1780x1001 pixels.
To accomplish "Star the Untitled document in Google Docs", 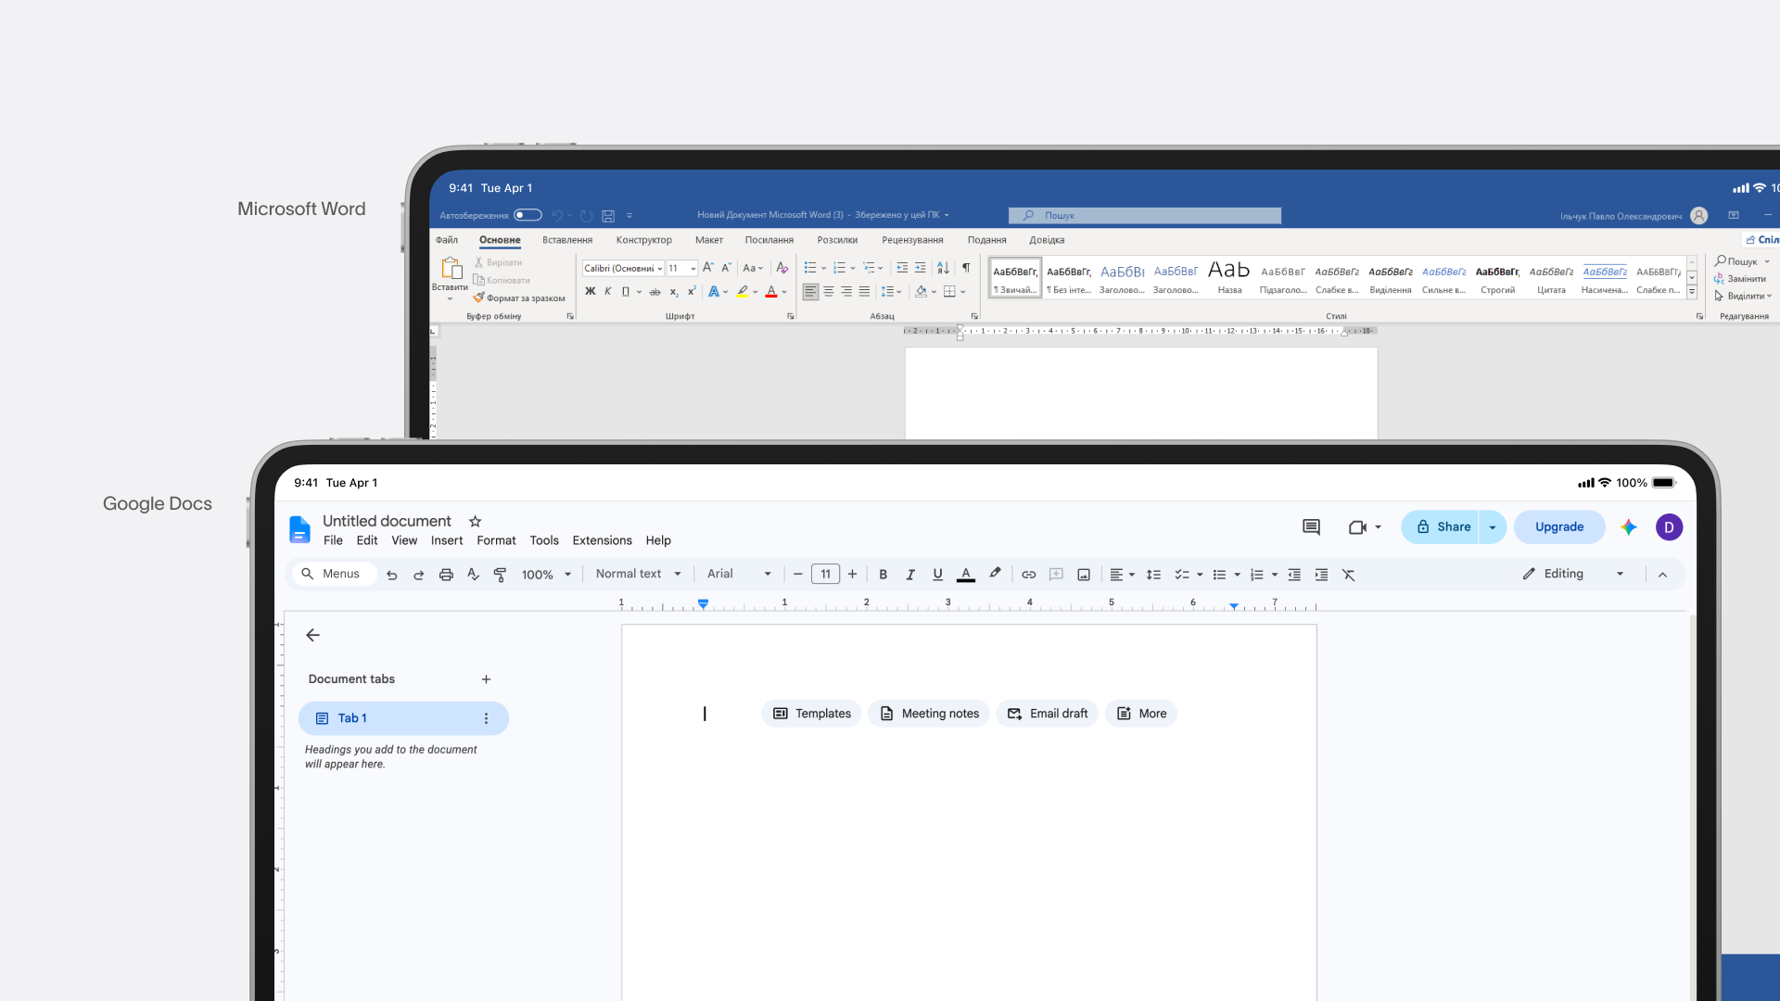I will (x=476, y=522).
